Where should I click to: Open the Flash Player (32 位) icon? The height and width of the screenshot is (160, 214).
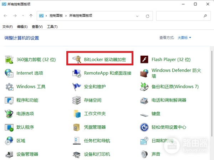pos(144,59)
